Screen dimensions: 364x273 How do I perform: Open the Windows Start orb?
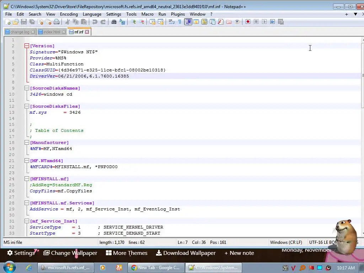point(9,267)
